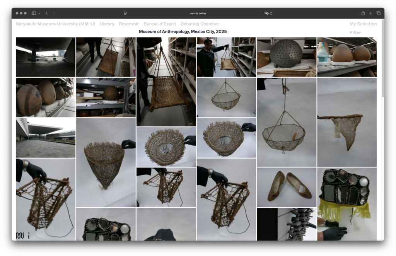Go back with the browser back arrow
Viewport: 396px width, 256px height.
46,13
